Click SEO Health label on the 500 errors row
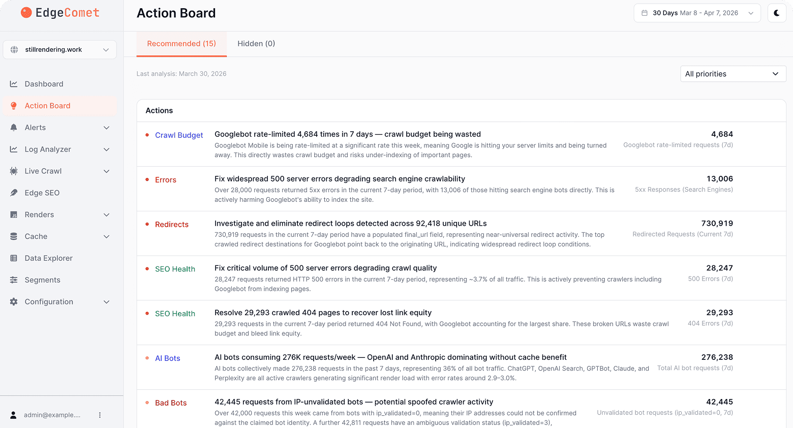 [175, 269]
